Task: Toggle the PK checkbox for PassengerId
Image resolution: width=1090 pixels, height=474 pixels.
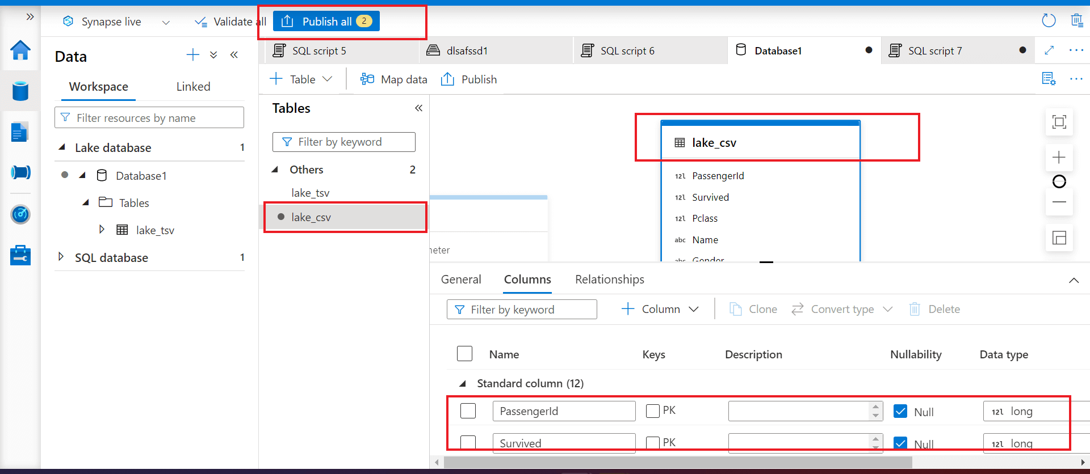Action: click(653, 410)
